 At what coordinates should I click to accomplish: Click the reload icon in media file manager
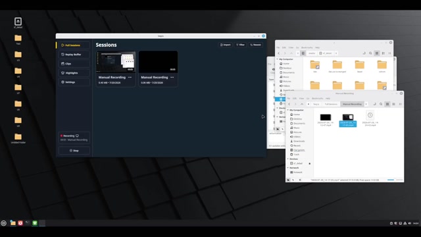[364, 53]
